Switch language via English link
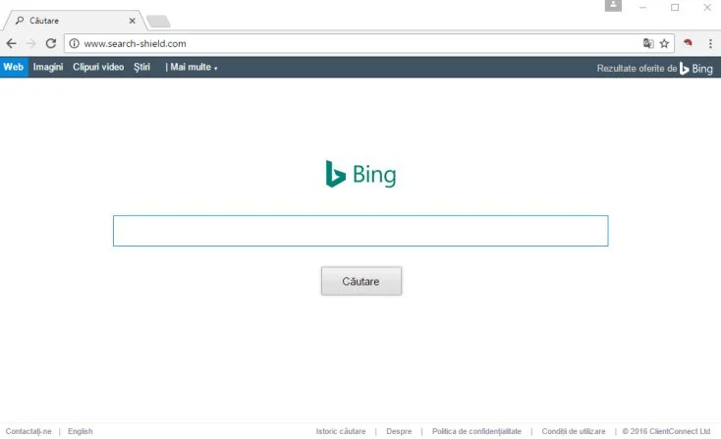Screen dimensions: 721x439 (80, 431)
